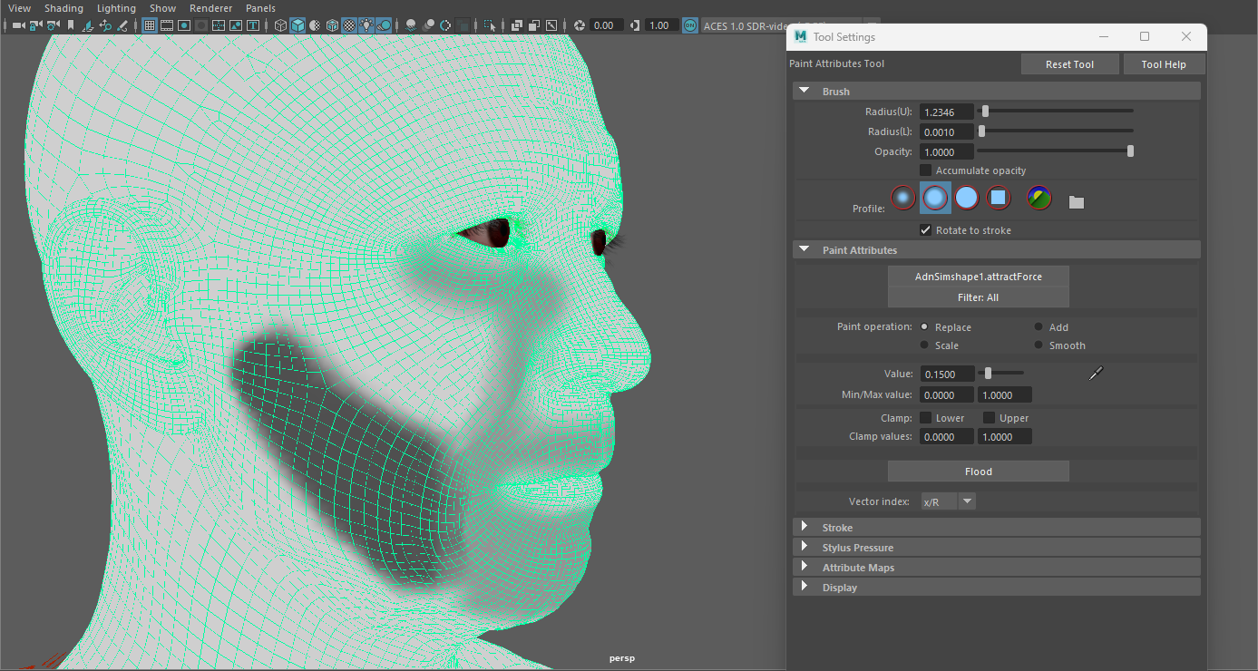Uncheck Rotate to stroke
The height and width of the screenshot is (671, 1258).
(x=926, y=230)
